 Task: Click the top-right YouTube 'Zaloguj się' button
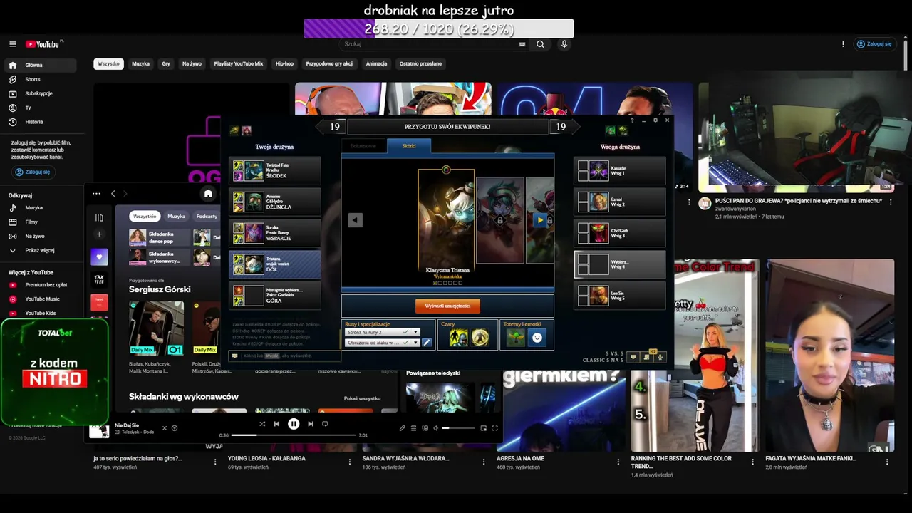tap(874, 44)
